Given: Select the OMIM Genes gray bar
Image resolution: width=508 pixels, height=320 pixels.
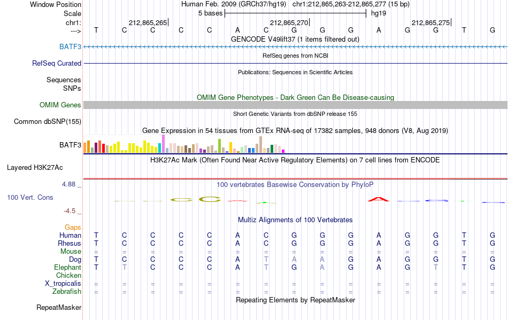Looking at the screenshot, I should coord(296,105).
